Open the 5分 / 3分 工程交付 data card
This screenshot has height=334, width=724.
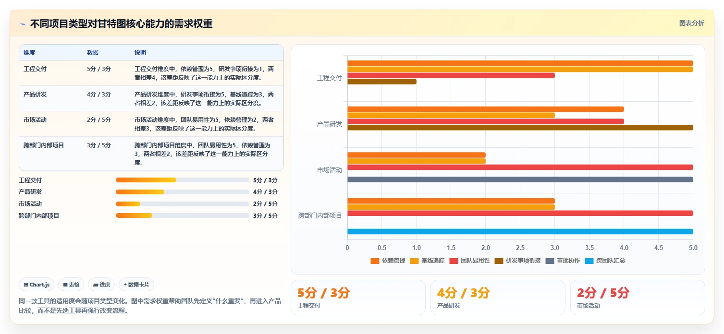coord(358,298)
